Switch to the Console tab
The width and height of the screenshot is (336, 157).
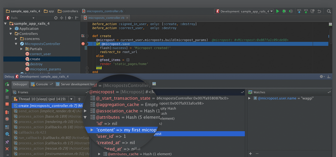tap(41, 85)
